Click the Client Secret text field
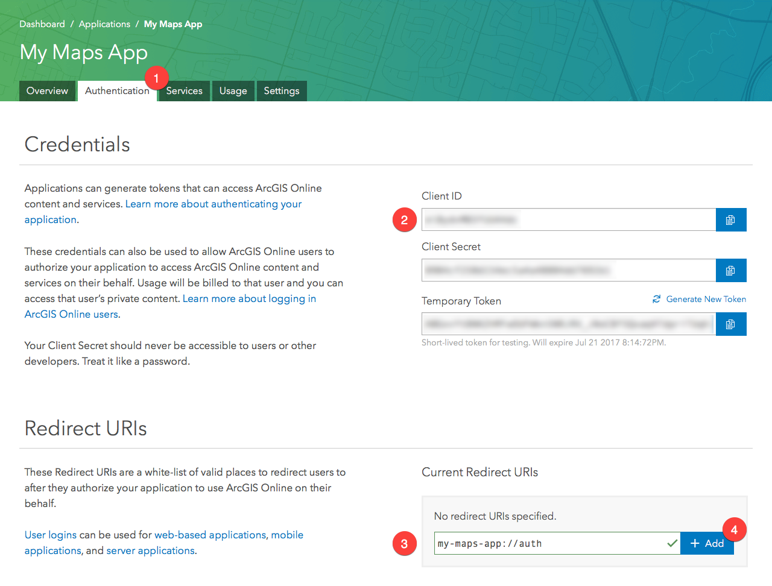This screenshot has height=586, width=772. [x=569, y=271]
